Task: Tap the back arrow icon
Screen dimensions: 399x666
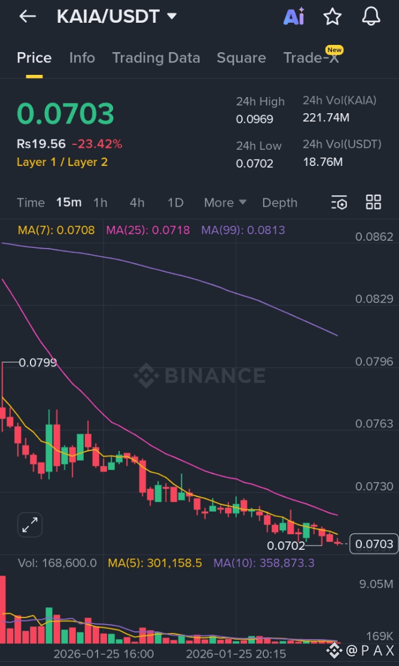Action: coord(28,17)
